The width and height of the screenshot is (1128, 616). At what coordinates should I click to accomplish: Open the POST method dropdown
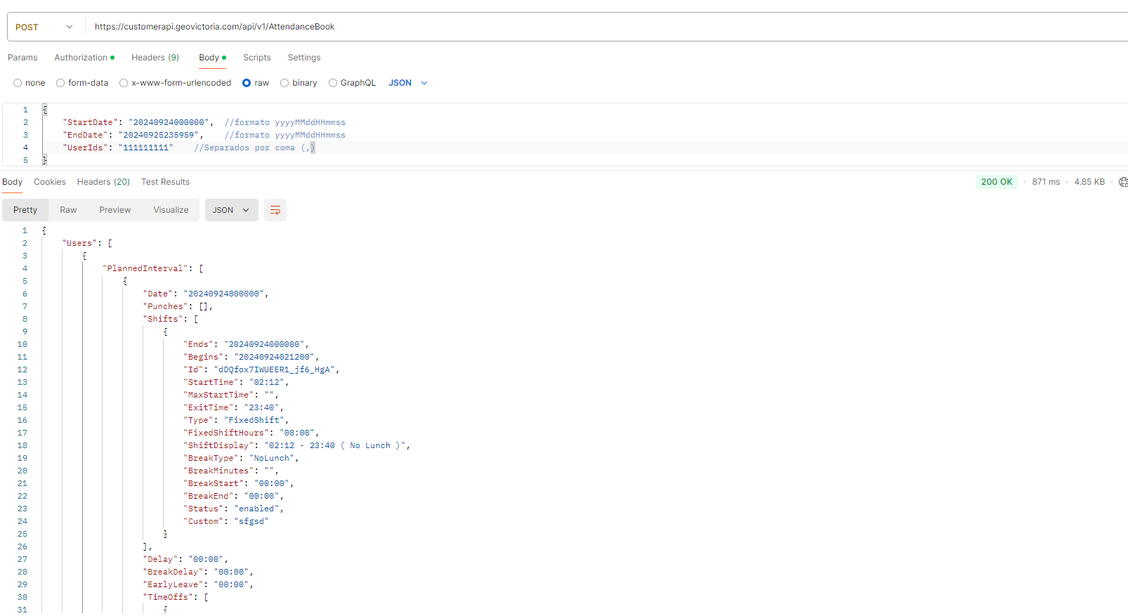[44, 27]
